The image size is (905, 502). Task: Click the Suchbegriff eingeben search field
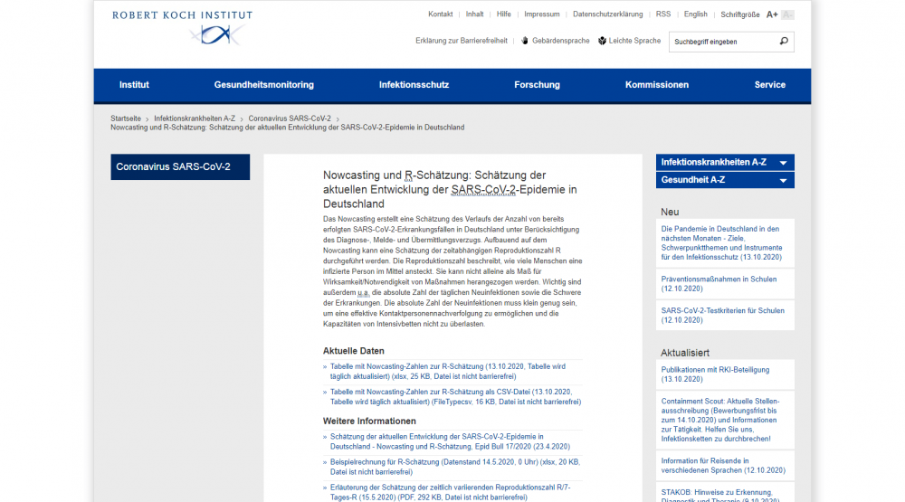coord(722,42)
